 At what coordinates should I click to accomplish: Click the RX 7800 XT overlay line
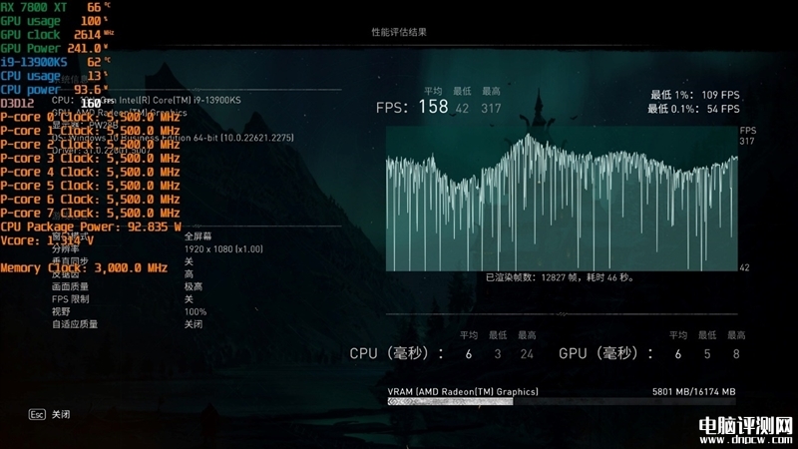(x=56, y=7)
